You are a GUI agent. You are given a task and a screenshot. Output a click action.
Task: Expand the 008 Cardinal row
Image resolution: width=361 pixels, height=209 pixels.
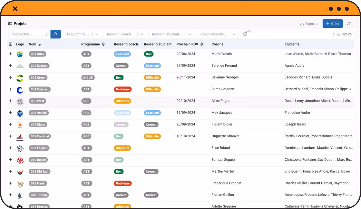[10, 136]
